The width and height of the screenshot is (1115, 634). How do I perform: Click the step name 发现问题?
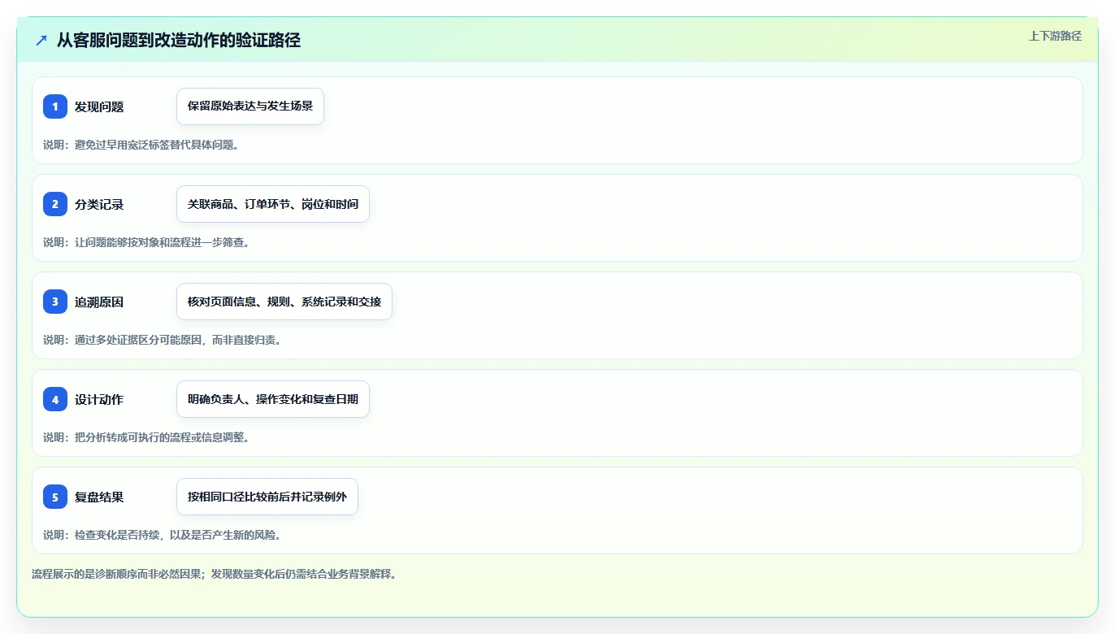(99, 106)
